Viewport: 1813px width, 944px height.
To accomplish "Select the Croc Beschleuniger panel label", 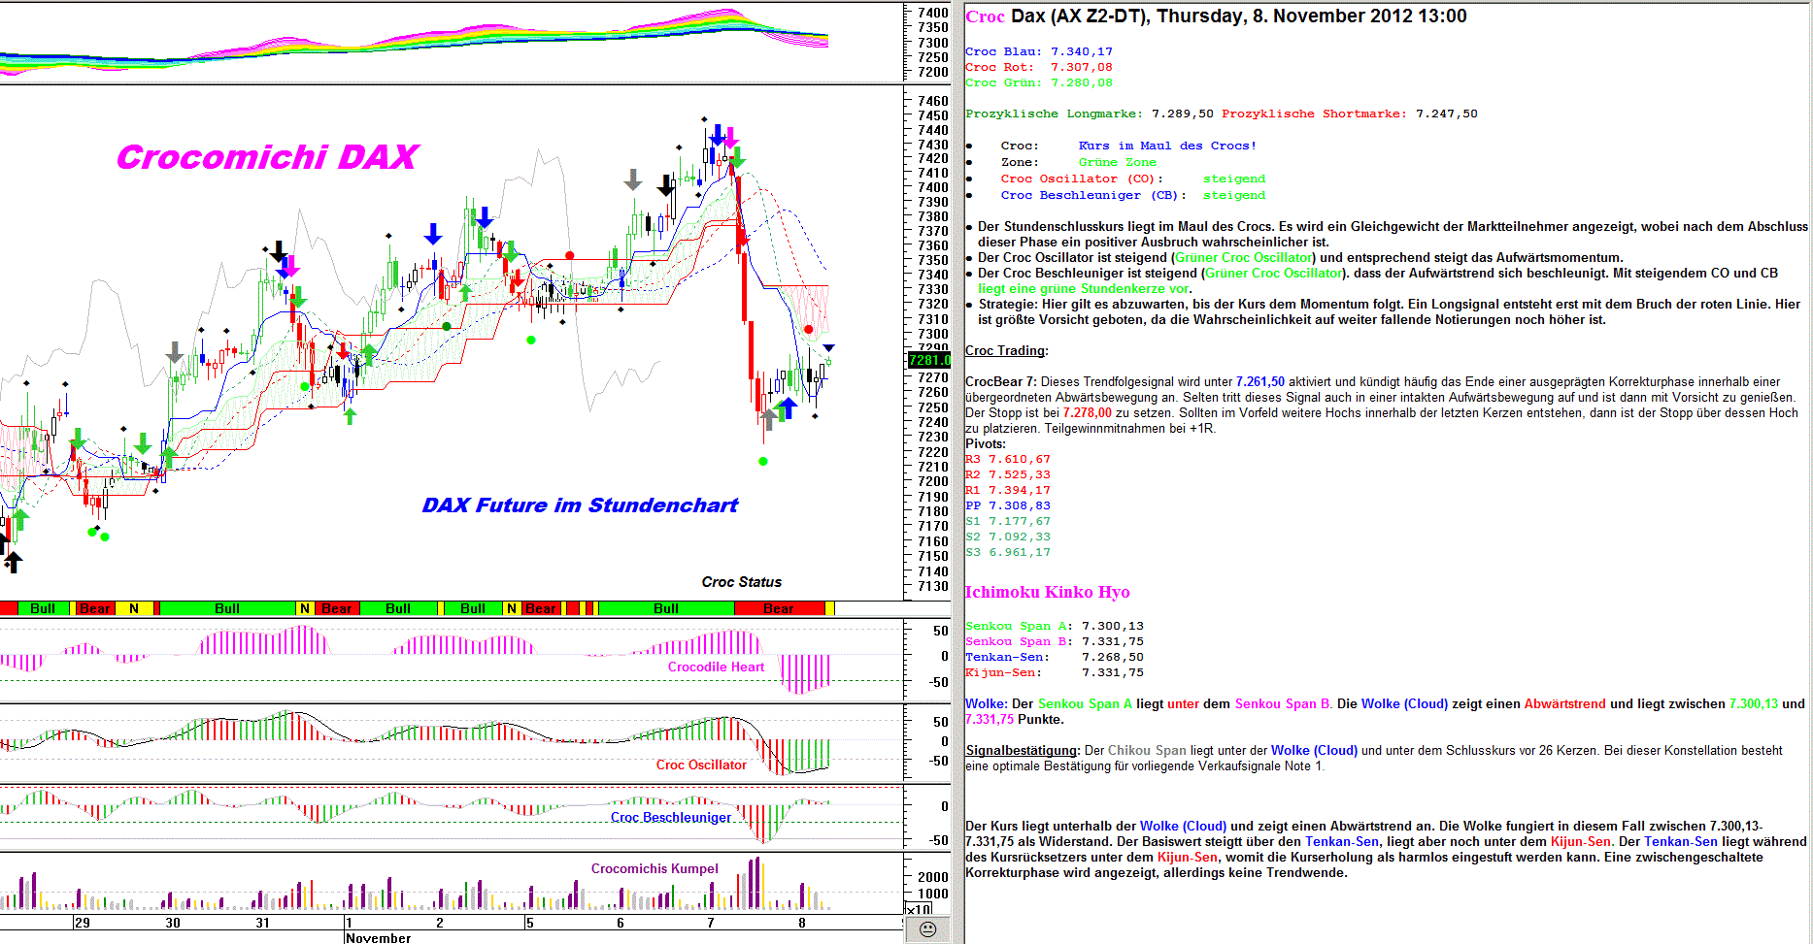I will pyautogui.click(x=670, y=817).
